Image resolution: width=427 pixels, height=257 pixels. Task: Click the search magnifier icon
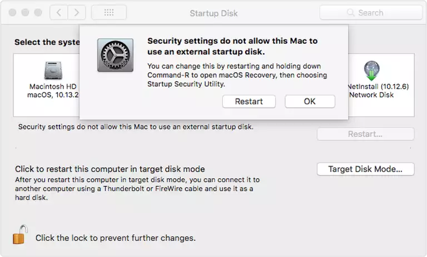point(351,12)
